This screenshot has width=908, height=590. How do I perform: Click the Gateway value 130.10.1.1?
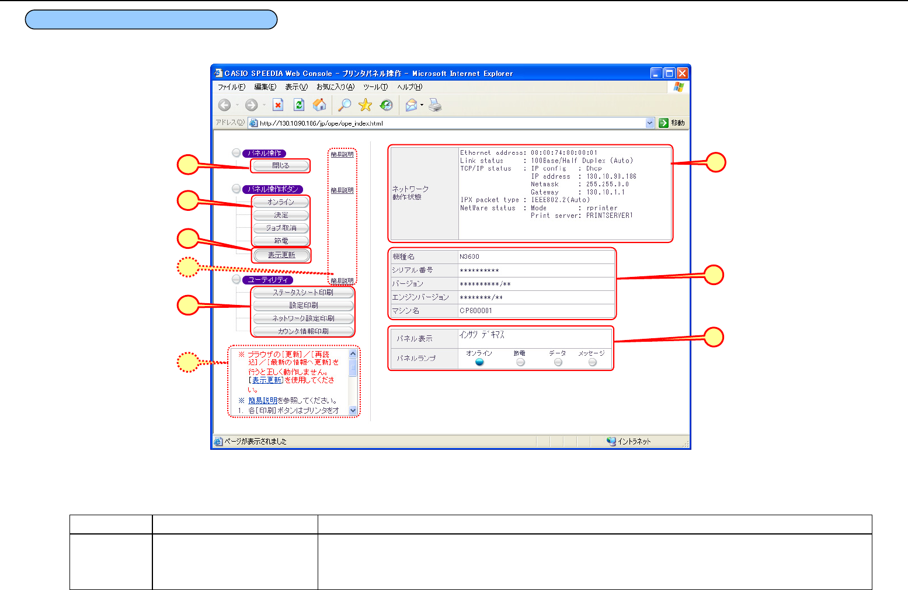tap(606, 192)
